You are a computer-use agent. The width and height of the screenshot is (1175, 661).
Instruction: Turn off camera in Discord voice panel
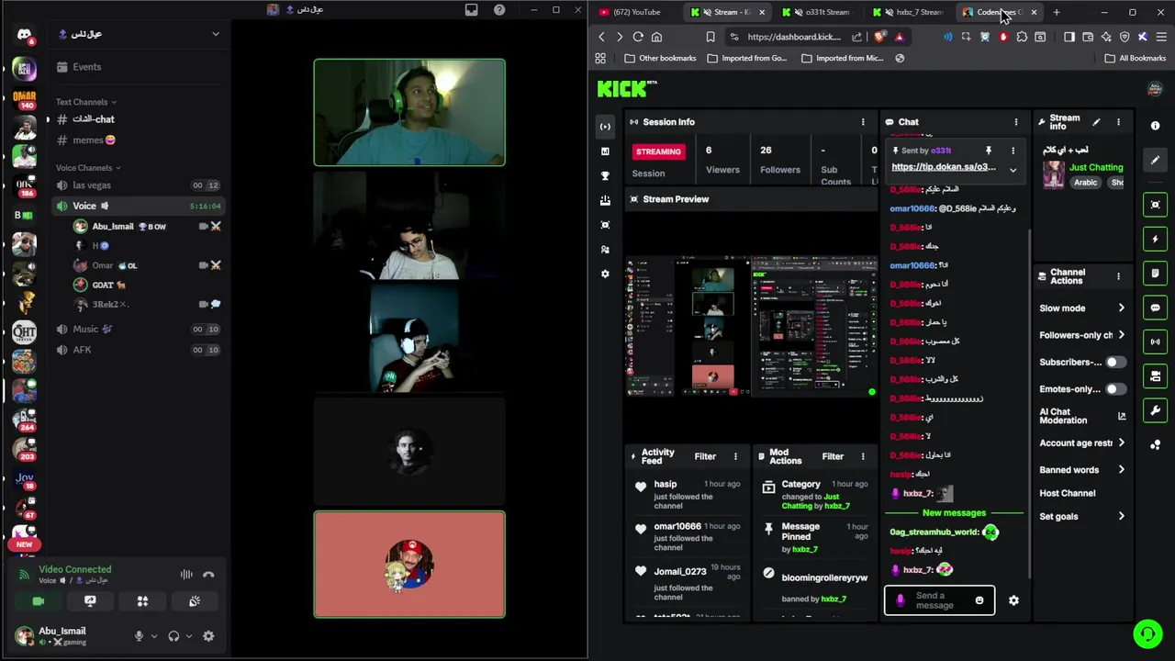[x=38, y=601]
